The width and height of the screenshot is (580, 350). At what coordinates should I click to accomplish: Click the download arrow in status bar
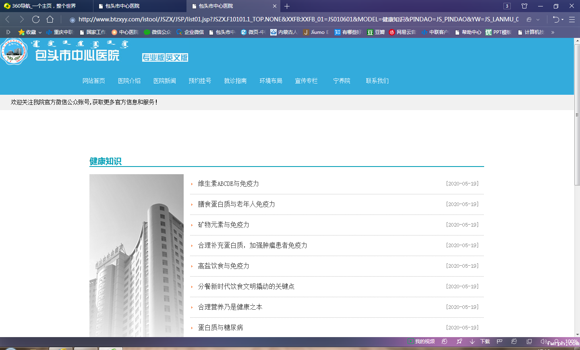[x=472, y=342]
